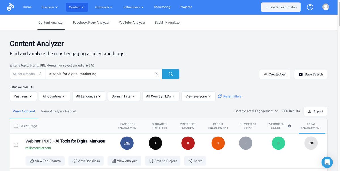Click View Top Sharers button
Viewport: 340px width, 171px height.
coord(45,161)
